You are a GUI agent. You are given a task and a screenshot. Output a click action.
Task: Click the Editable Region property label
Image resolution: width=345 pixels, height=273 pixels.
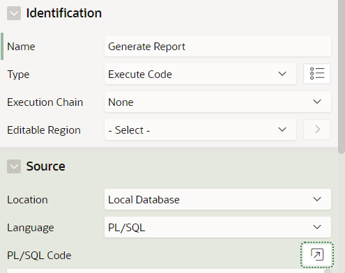[44, 130]
